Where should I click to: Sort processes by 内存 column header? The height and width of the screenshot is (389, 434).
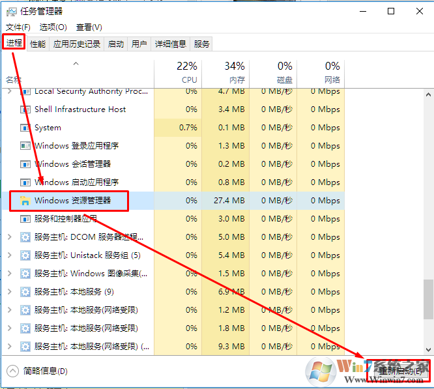pyautogui.click(x=225, y=74)
